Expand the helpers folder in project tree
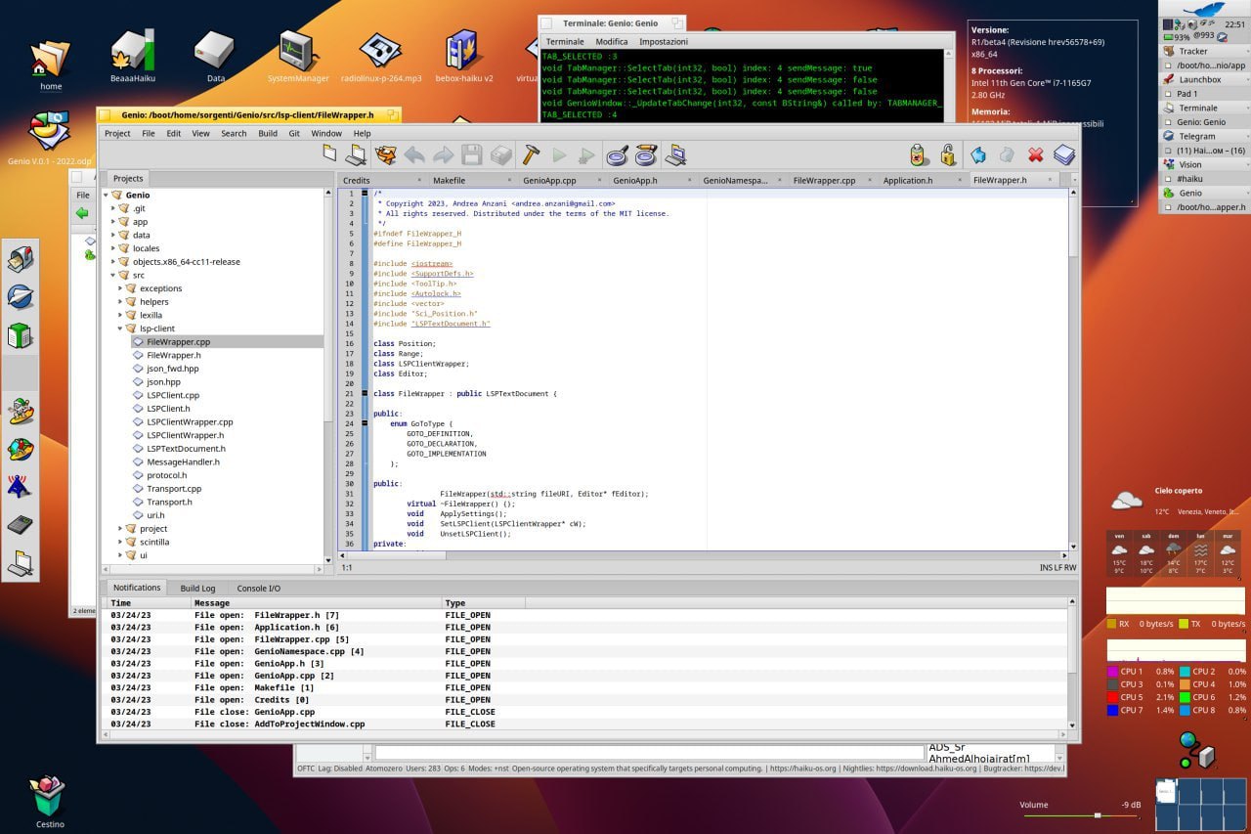Screen dimensions: 1251x834 (120, 302)
